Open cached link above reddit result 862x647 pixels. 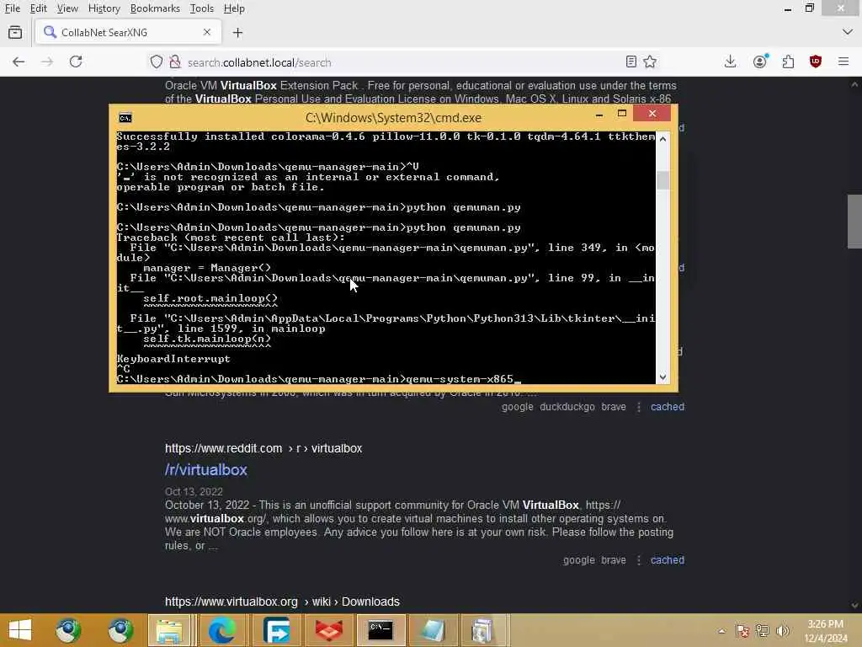tap(668, 407)
